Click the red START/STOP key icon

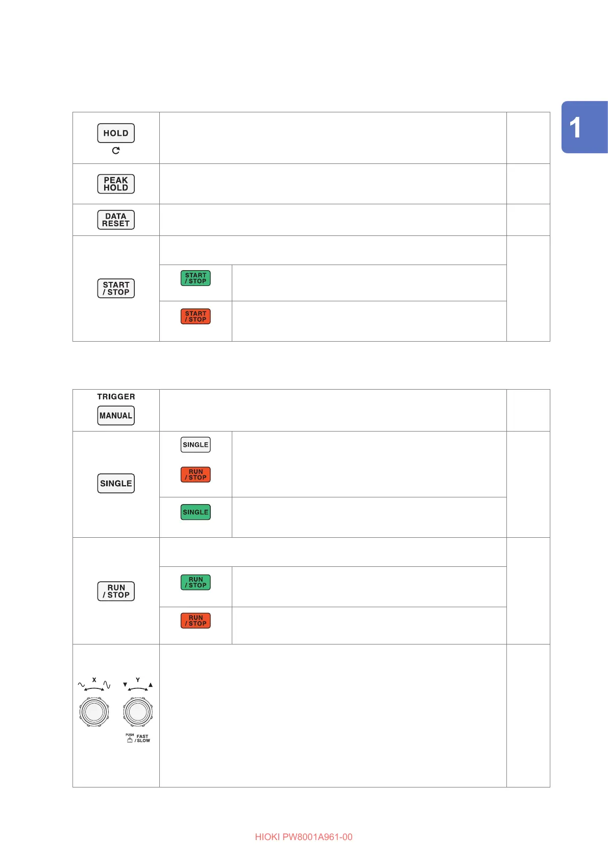click(x=196, y=317)
